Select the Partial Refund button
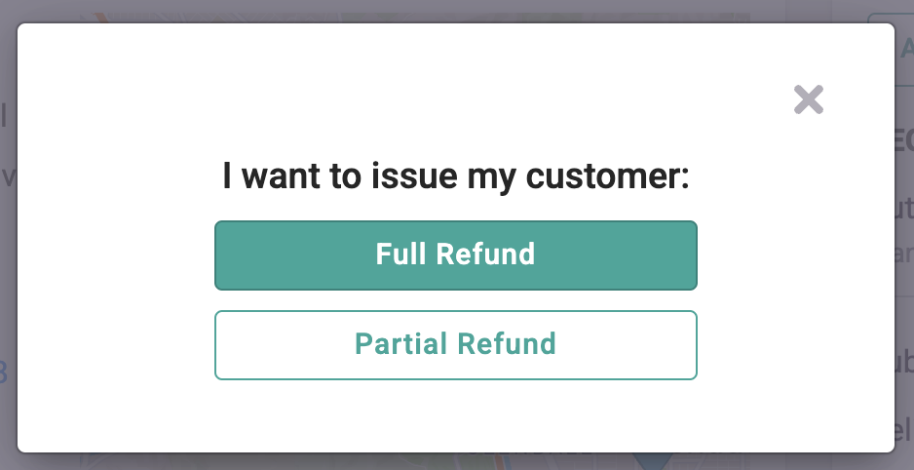 (x=455, y=344)
